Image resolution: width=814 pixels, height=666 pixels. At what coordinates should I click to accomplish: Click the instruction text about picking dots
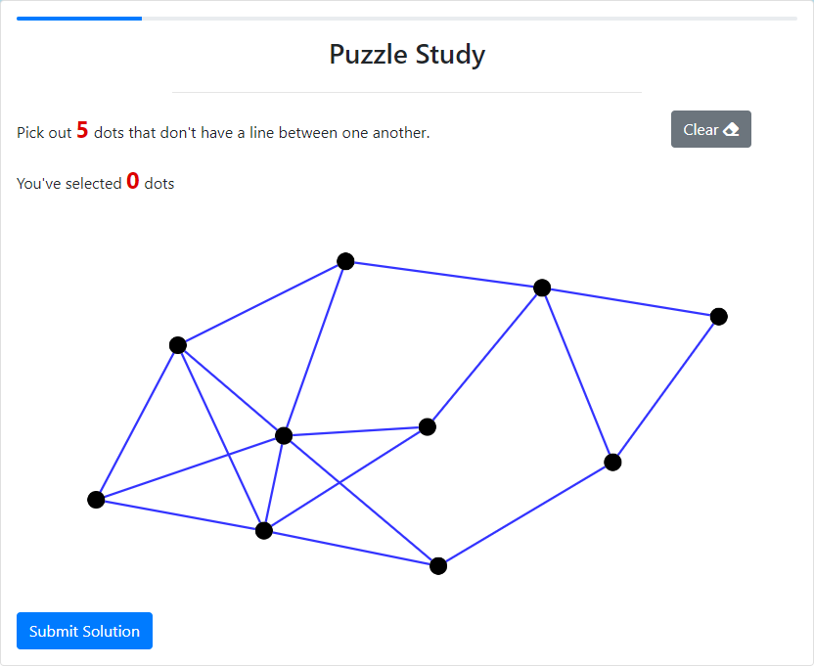coord(223,132)
